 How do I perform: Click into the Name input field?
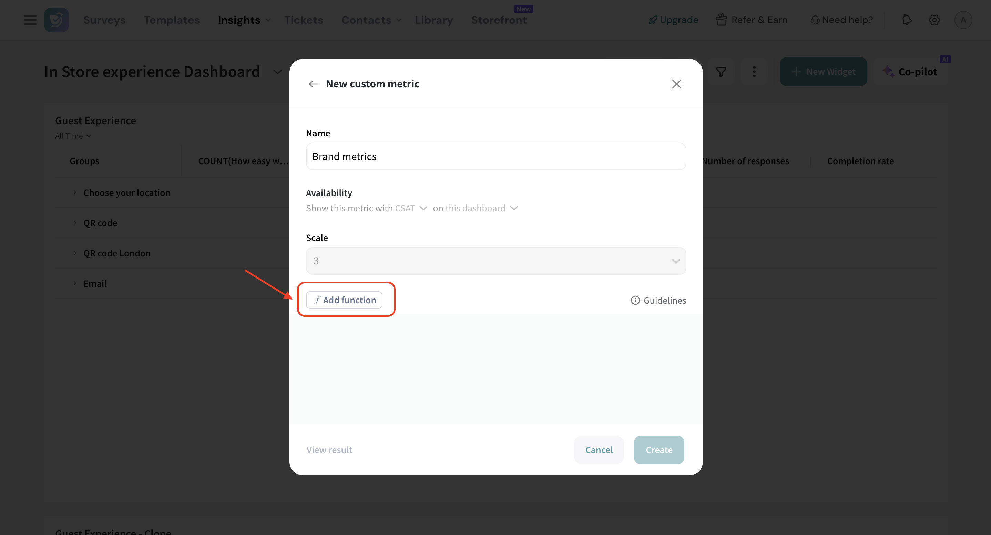[495, 156]
